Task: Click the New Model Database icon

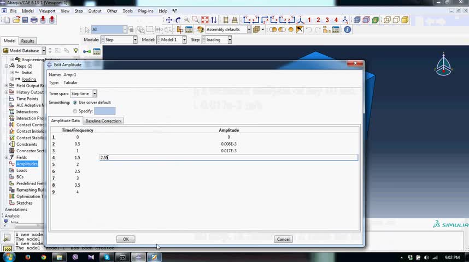Action: [x=7, y=20]
